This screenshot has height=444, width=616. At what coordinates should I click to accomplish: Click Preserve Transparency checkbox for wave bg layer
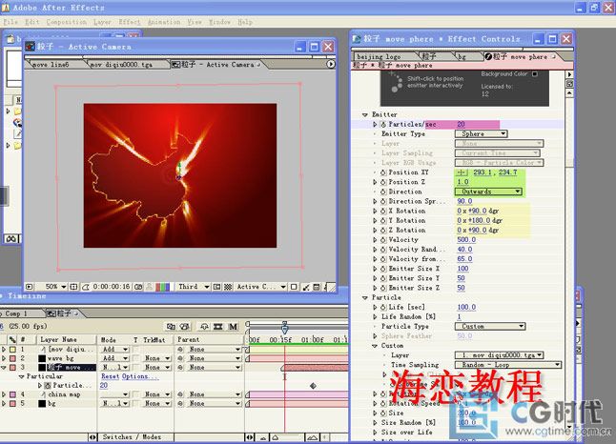[x=136, y=358]
